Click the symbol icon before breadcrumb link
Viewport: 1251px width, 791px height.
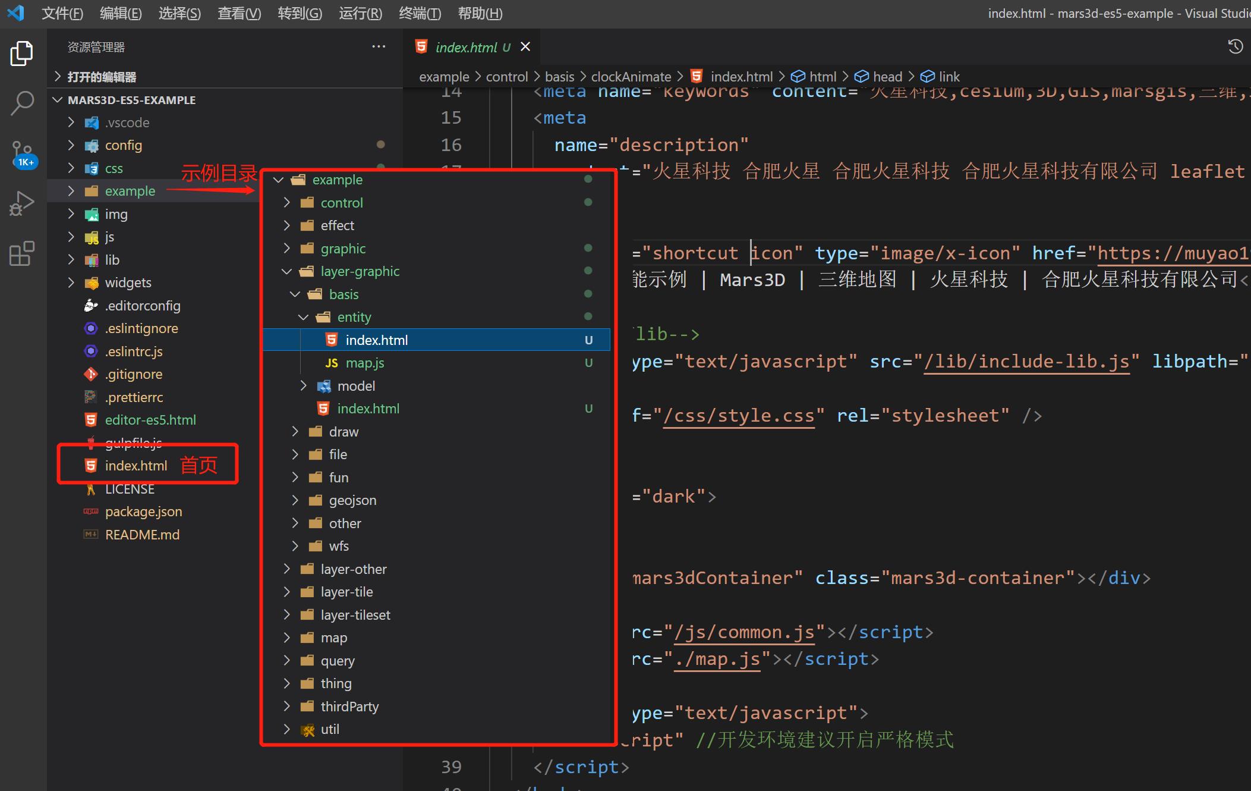pyautogui.click(x=927, y=77)
